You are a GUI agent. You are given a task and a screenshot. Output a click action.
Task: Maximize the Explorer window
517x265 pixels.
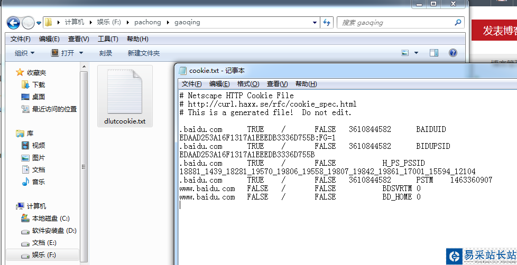[x=433, y=4]
